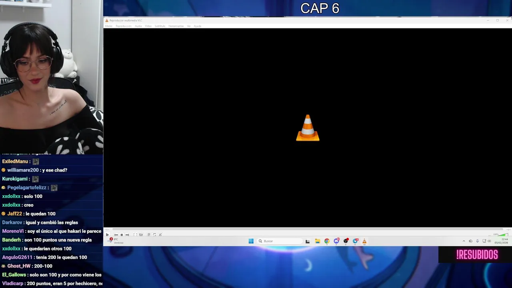Click username Ghost_HW in chat
Screen dimensions: 512x288
pyautogui.click(x=19, y=266)
